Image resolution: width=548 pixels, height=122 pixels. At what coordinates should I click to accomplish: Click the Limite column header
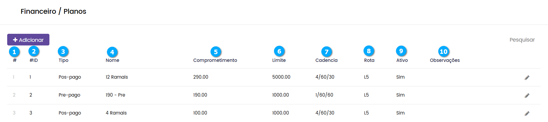tap(279, 60)
